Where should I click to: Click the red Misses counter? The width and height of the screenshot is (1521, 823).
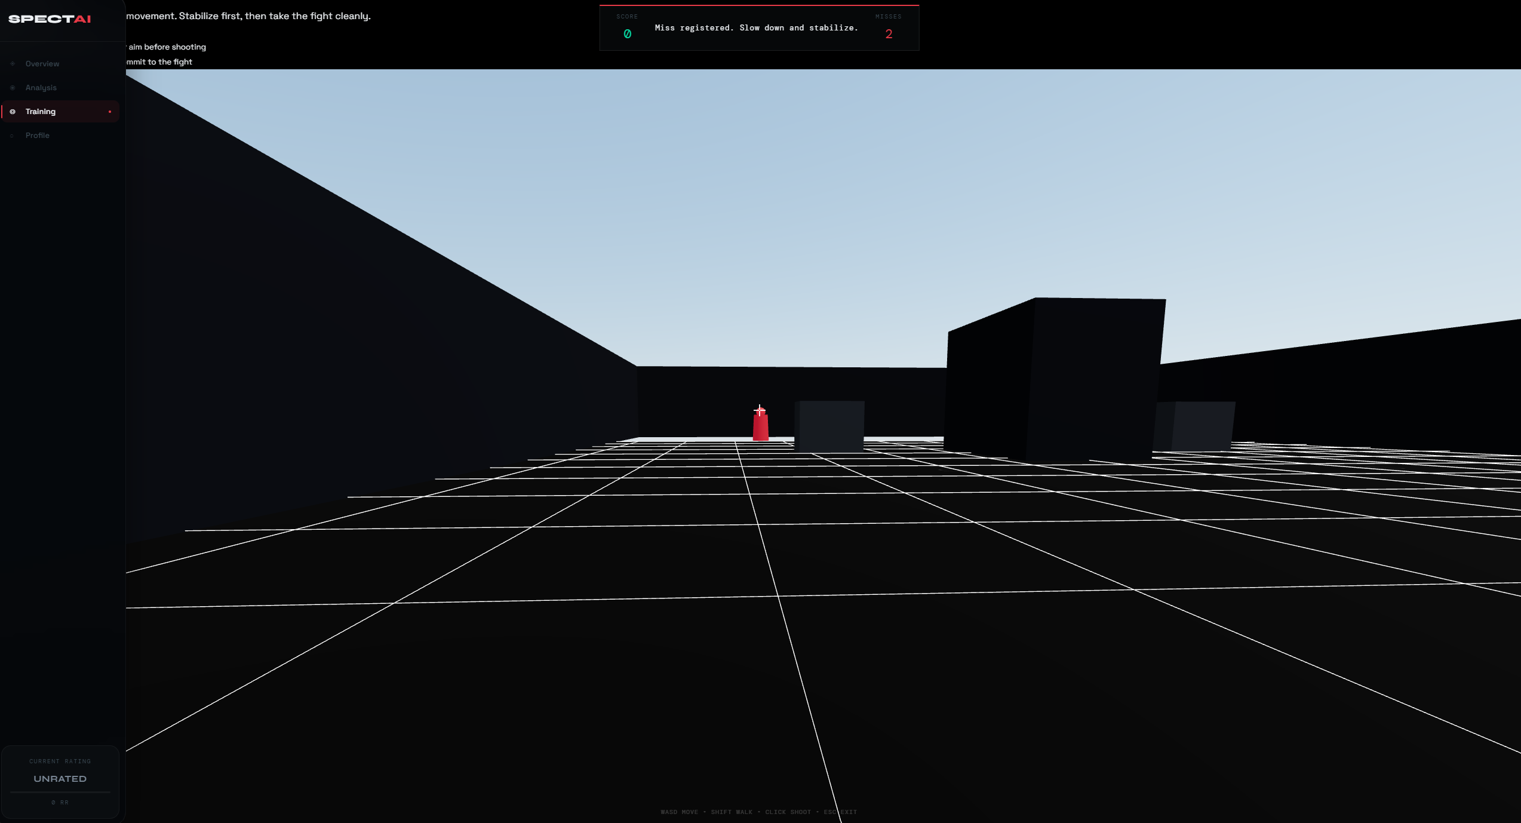(x=889, y=34)
